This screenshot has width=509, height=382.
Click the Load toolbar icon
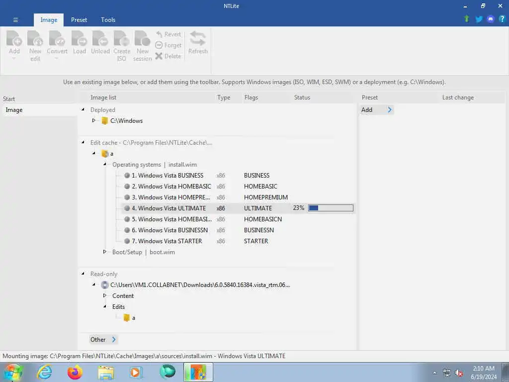[79, 38]
